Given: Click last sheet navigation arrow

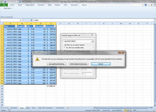Looking at the screenshot, I should 7,108.
